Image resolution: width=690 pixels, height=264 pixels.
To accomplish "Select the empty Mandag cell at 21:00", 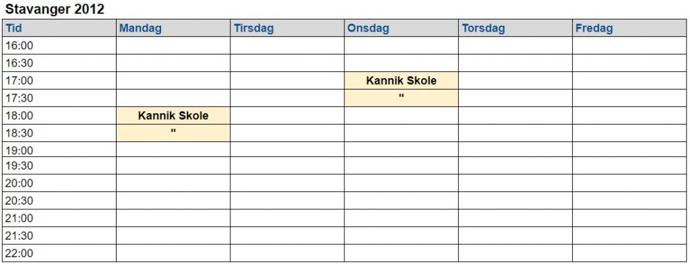I will click(x=173, y=218).
